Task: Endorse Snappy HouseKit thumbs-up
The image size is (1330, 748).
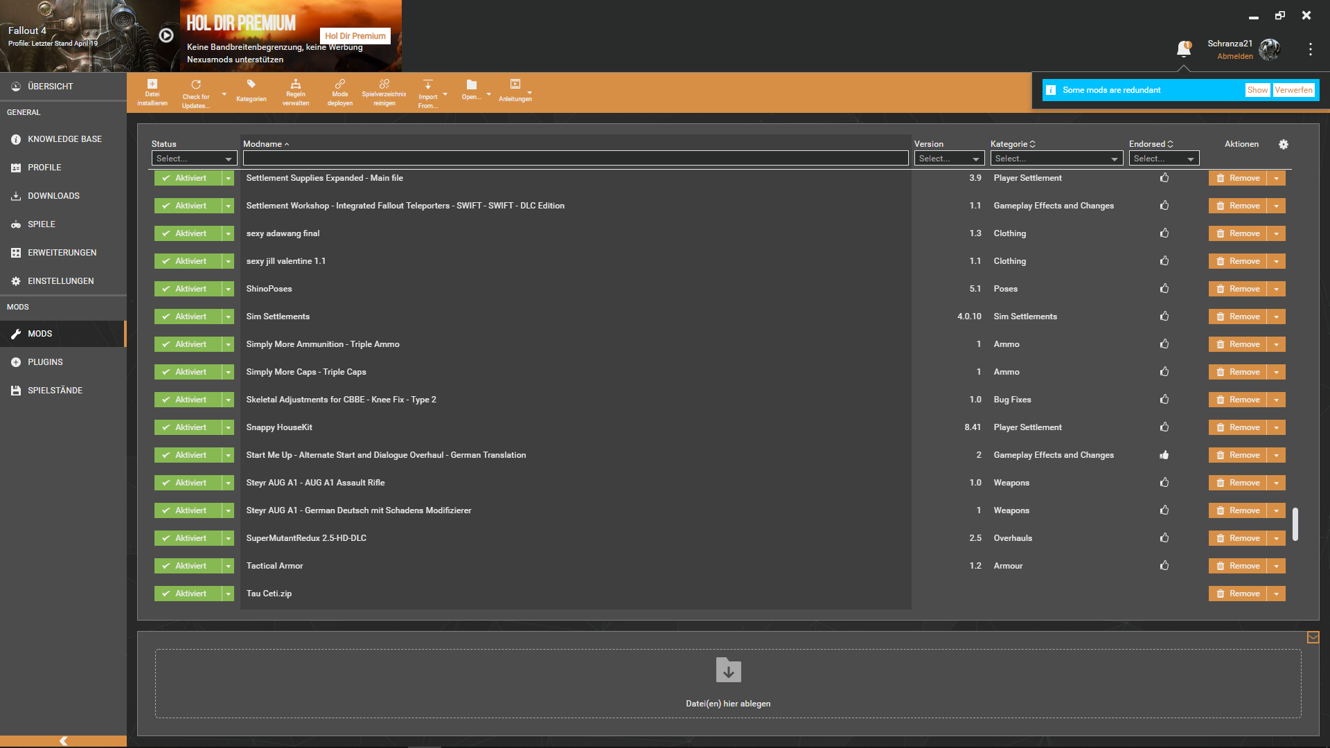Action: coord(1164,427)
